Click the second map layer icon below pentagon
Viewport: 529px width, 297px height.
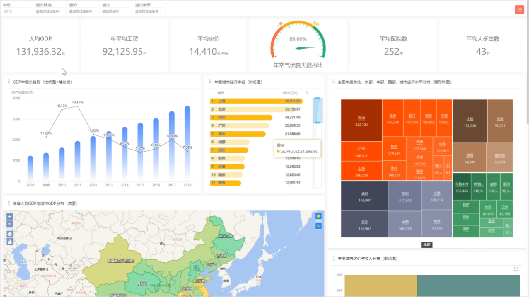(x=318, y=226)
